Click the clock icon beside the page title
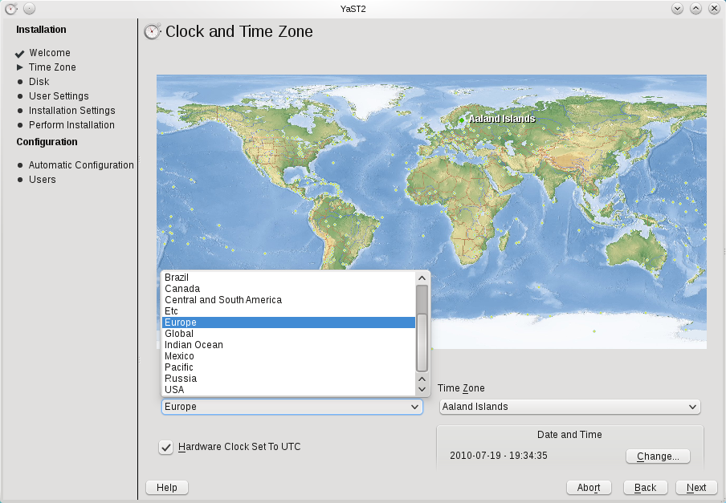 coord(152,32)
